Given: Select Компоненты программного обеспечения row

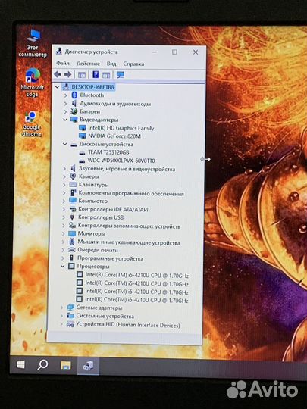Looking at the screenshot, I should [131, 193].
